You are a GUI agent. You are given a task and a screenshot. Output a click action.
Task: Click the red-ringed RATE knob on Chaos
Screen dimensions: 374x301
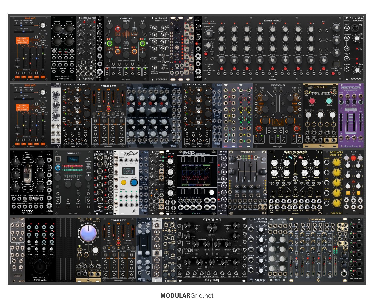(118, 29)
